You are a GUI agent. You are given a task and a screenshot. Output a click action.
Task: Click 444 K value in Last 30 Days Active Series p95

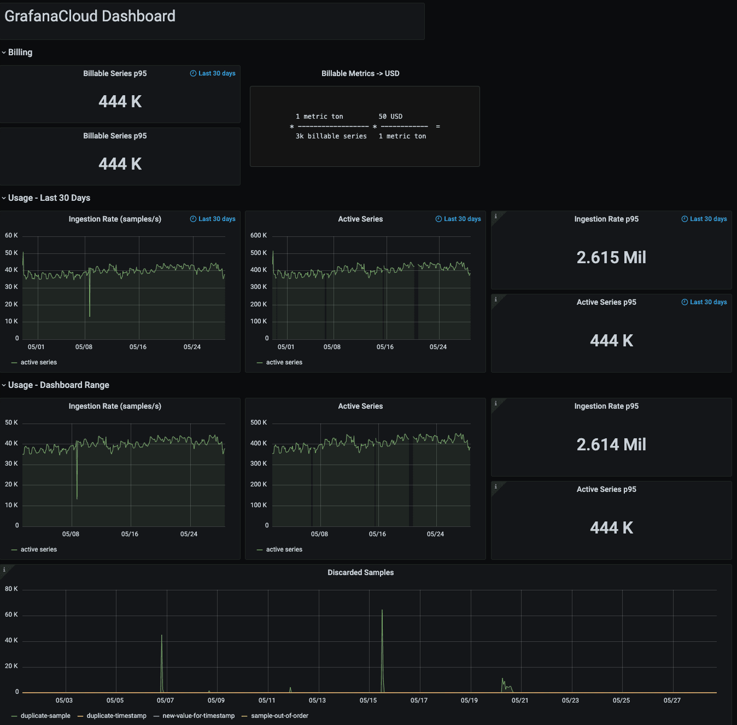pos(611,340)
